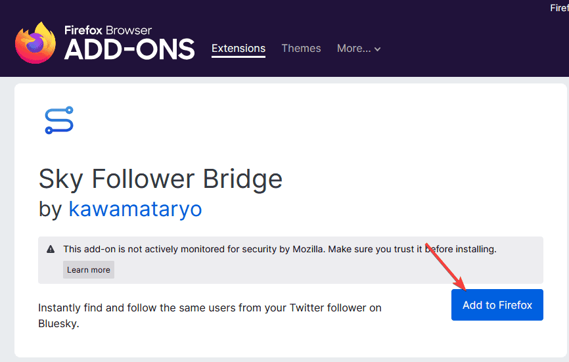Screen dimensions: 569x362
Task: Click the chevron arrow beside More
Action: (x=377, y=49)
